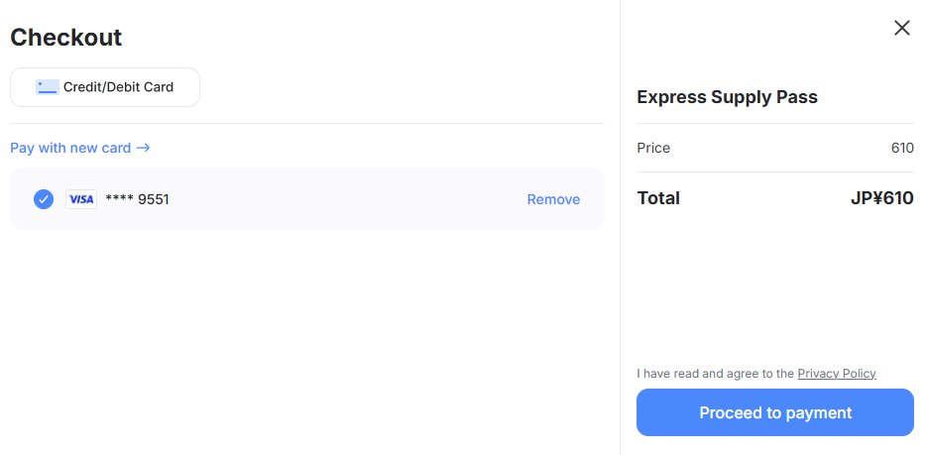Click the masked card number ending 9551
Viewport: 926px width, 455px height.
(137, 199)
